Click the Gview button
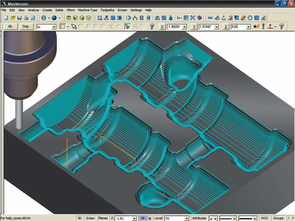This screenshot has height=221, width=295. click(x=90, y=218)
